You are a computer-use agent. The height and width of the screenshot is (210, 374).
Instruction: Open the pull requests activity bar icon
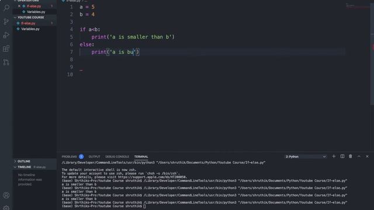point(6,62)
